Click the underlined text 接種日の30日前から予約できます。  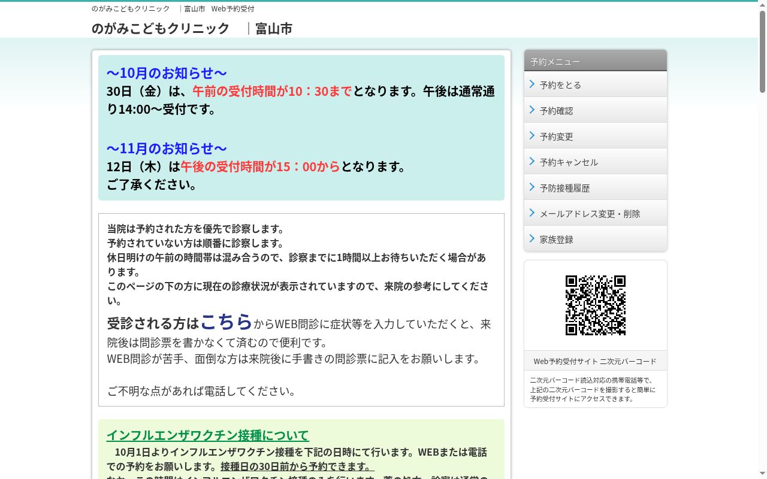[x=297, y=466]
